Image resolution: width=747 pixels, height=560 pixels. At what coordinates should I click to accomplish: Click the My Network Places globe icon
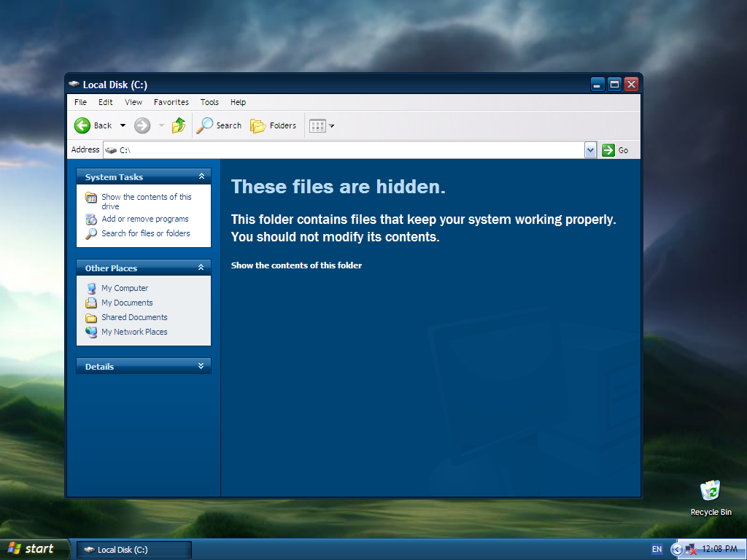tap(91, 332)
